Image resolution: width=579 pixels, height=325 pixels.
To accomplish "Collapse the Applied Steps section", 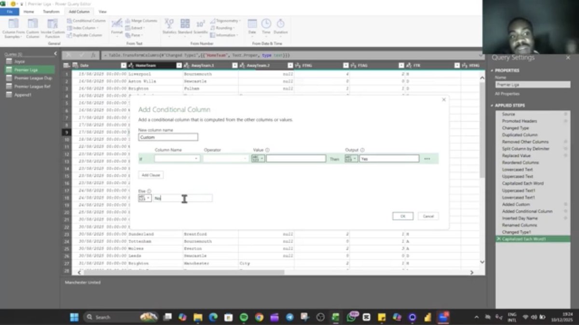I will pos(493,105).
